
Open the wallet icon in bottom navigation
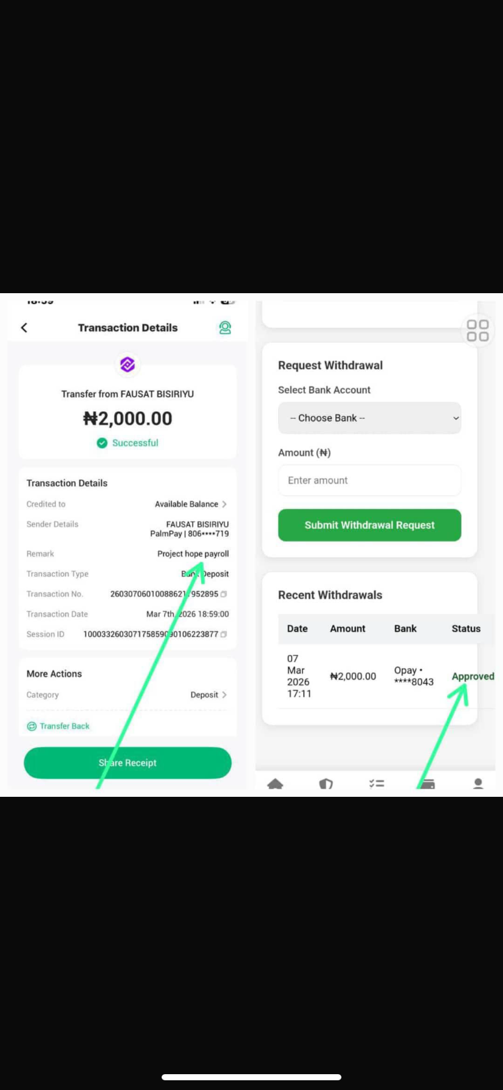click(x=428, y=783)
